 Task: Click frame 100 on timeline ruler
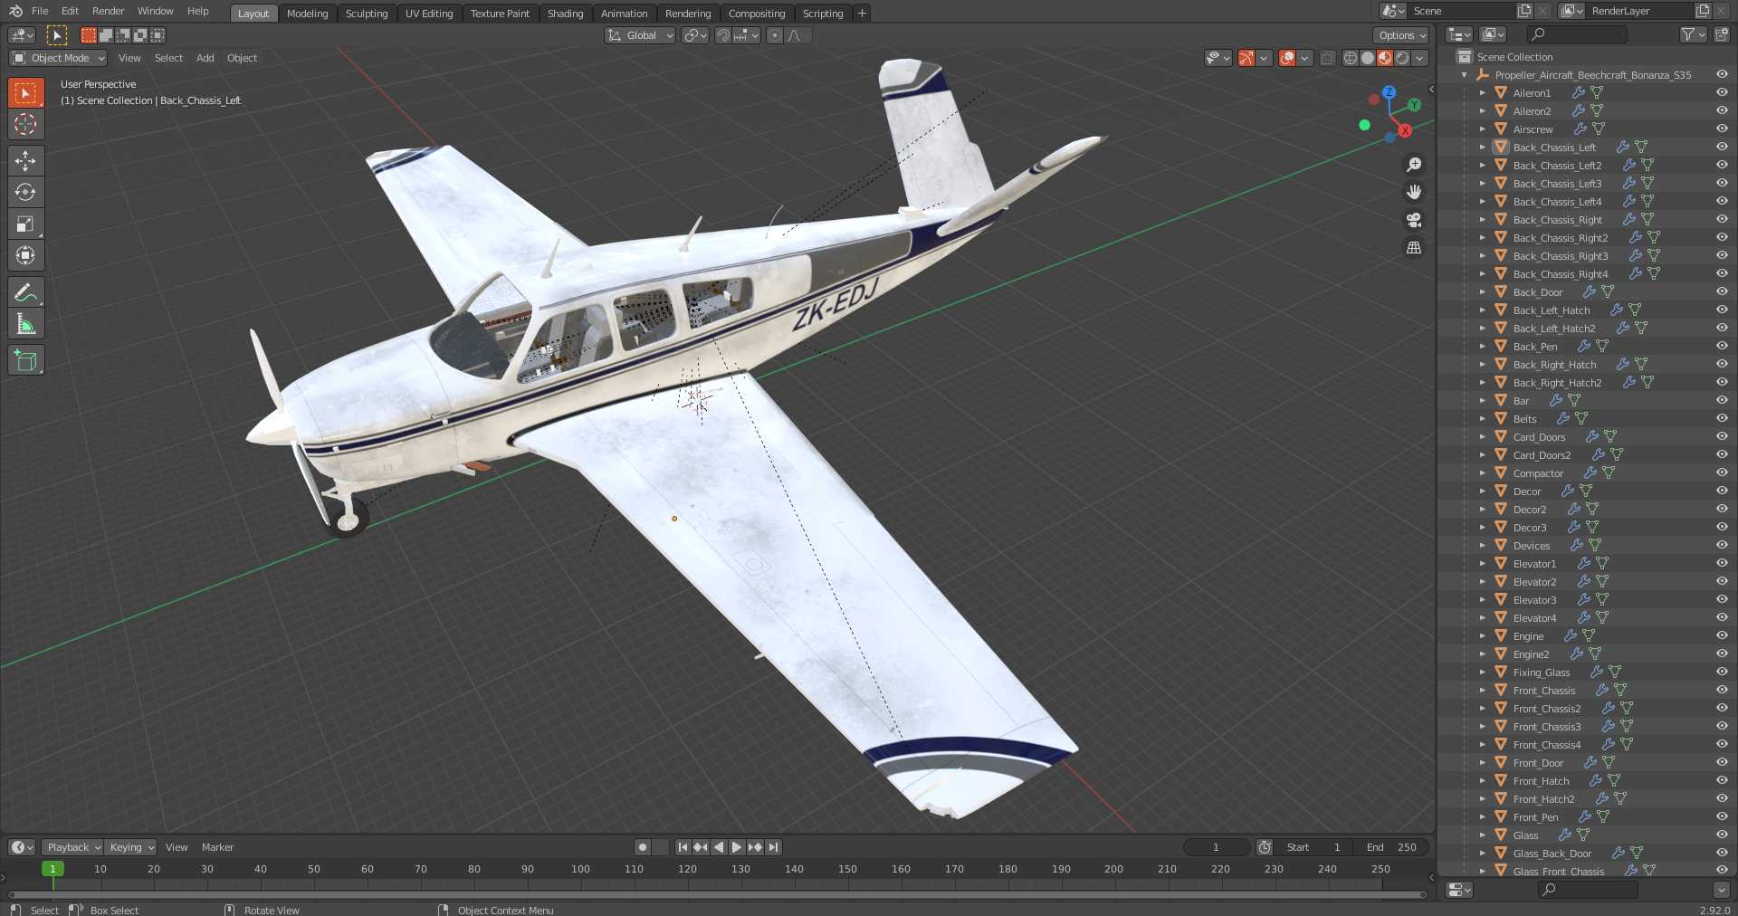[580, 869]
